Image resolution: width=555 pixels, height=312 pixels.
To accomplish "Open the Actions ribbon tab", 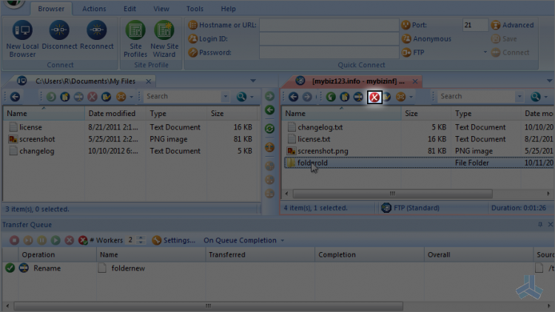I will tap(94, 9).
